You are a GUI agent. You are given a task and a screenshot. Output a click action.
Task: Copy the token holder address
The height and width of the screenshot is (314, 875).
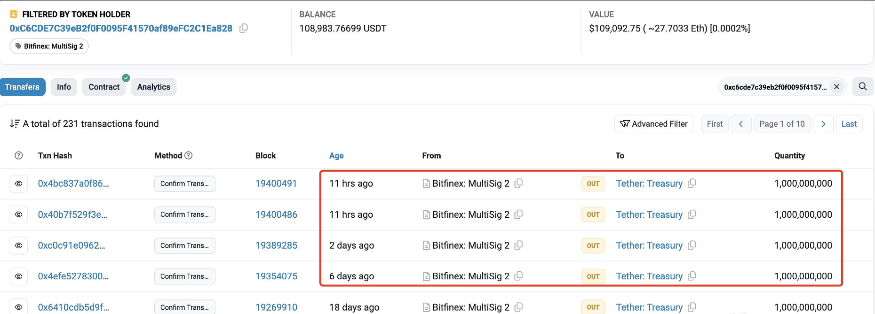click(x=244, y=28)
